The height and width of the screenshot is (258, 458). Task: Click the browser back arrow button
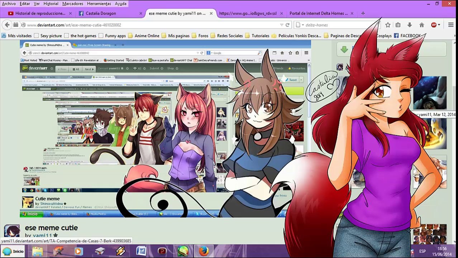[7, 25]
